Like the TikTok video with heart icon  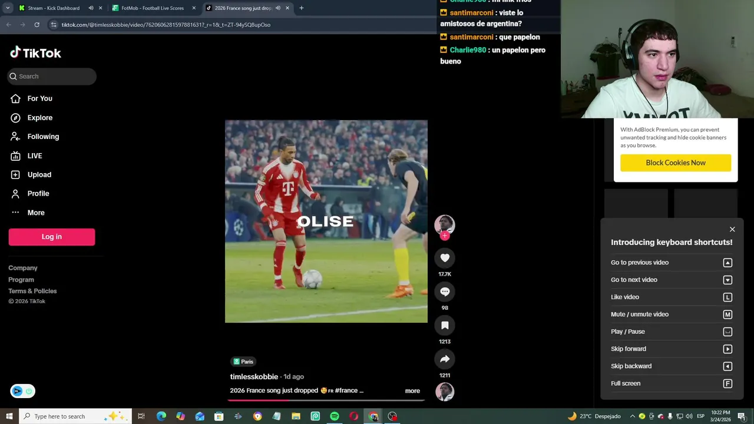tap(445, 258)
